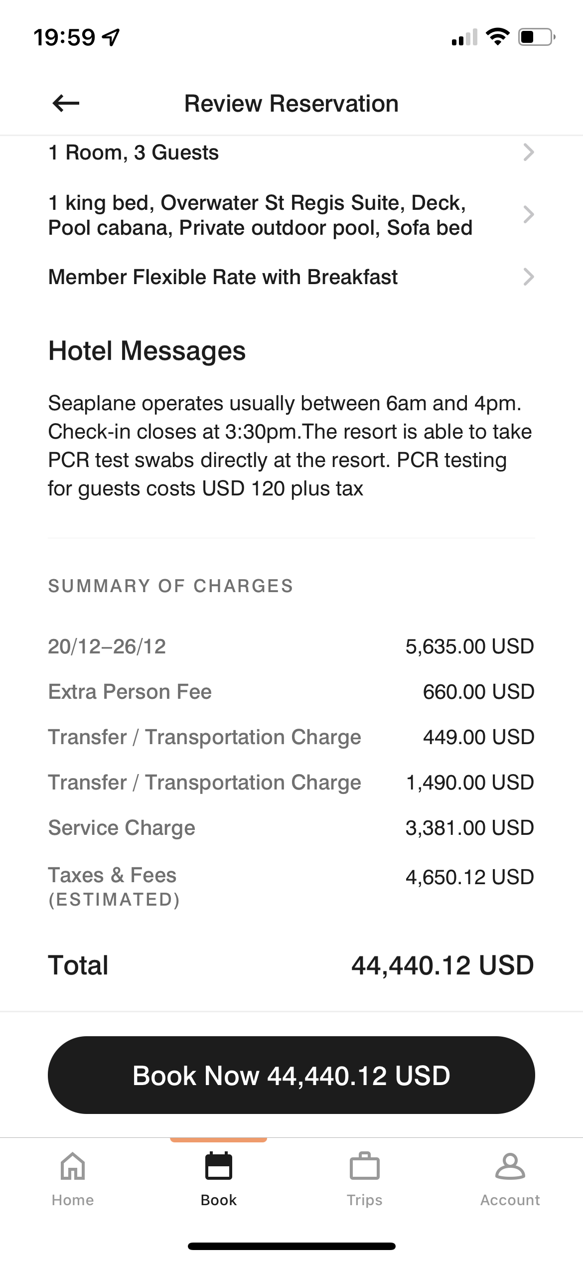Expand the Member Flexible Rate chevron
This screenshot has height=1262, width=583.
529,277
